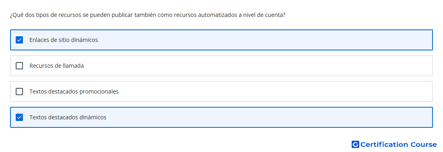
Task: Enable the Textos destacados promocionales checkbox
Action: pos(19,92)
